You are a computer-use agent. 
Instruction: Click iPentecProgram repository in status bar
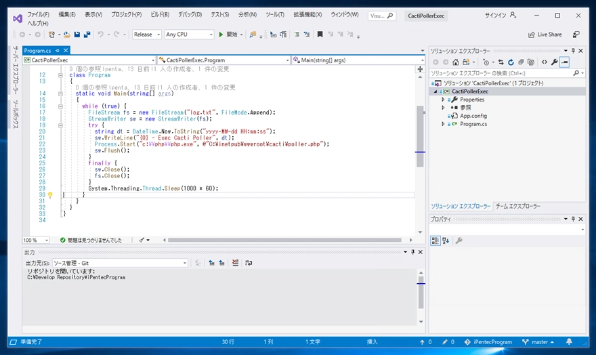point(488,342)
